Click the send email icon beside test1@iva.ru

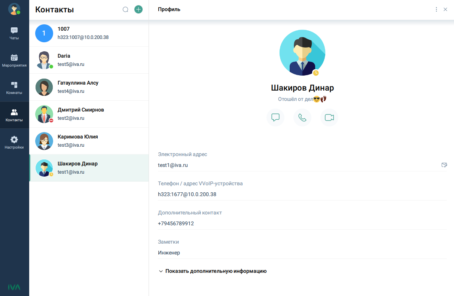444,165
